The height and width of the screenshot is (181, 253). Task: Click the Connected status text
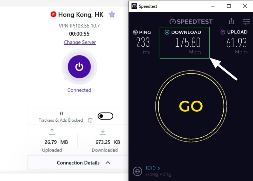[x=79, y=90]
